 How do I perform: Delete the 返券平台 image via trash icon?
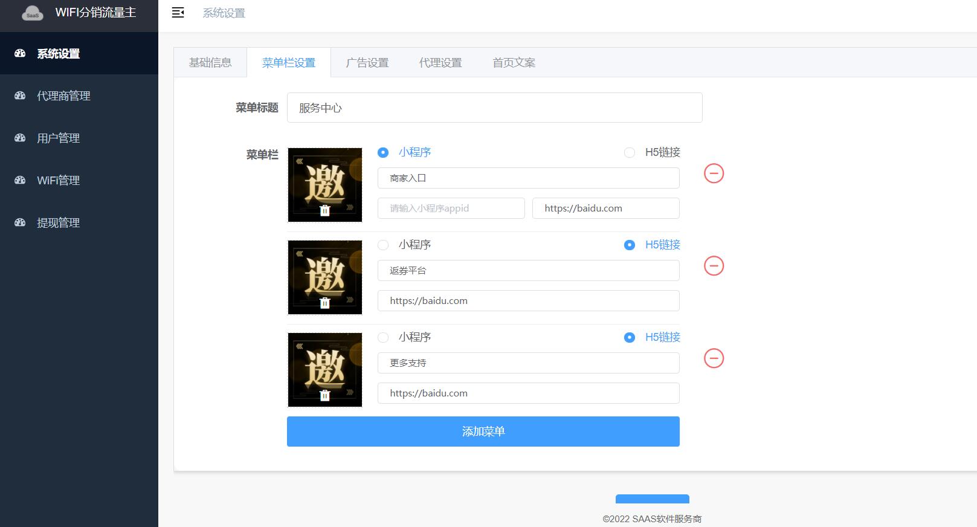click(324, 303)
